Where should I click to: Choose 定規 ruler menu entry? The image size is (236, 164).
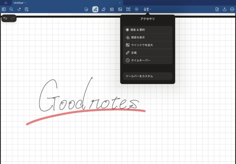coord(147,53)
